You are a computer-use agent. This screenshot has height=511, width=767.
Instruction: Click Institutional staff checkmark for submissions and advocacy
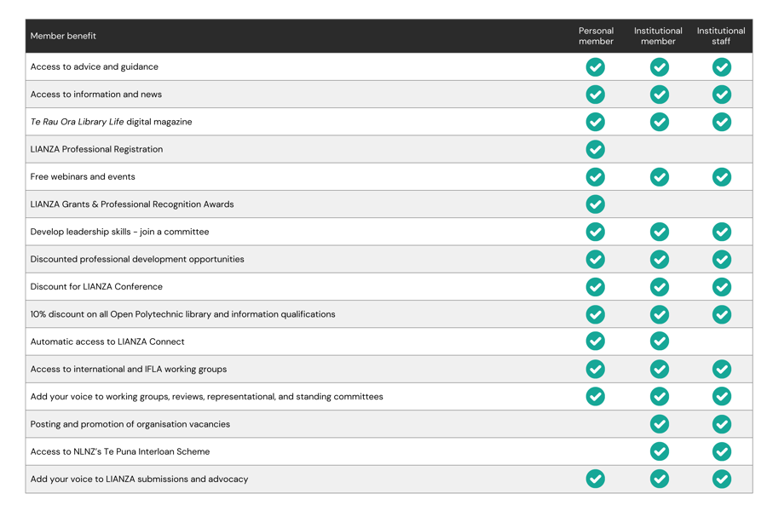[722, 479]
